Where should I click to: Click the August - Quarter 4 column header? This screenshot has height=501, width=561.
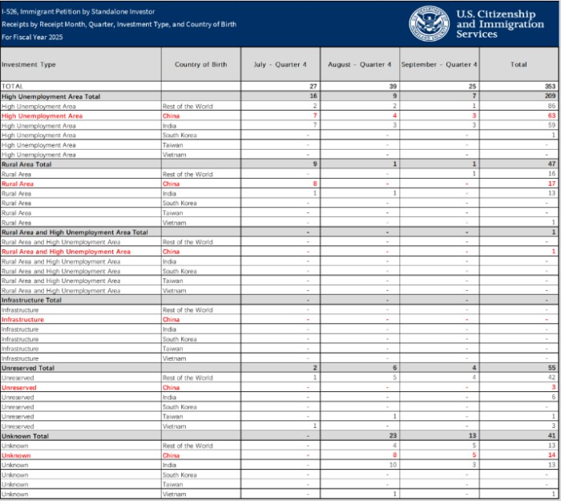tap(359, 64)
